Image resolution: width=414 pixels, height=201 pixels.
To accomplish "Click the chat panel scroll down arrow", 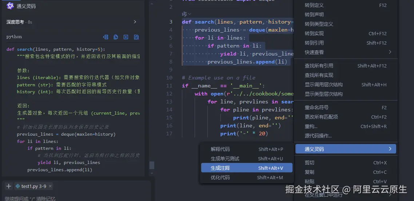I will click(x=152, y=173).
